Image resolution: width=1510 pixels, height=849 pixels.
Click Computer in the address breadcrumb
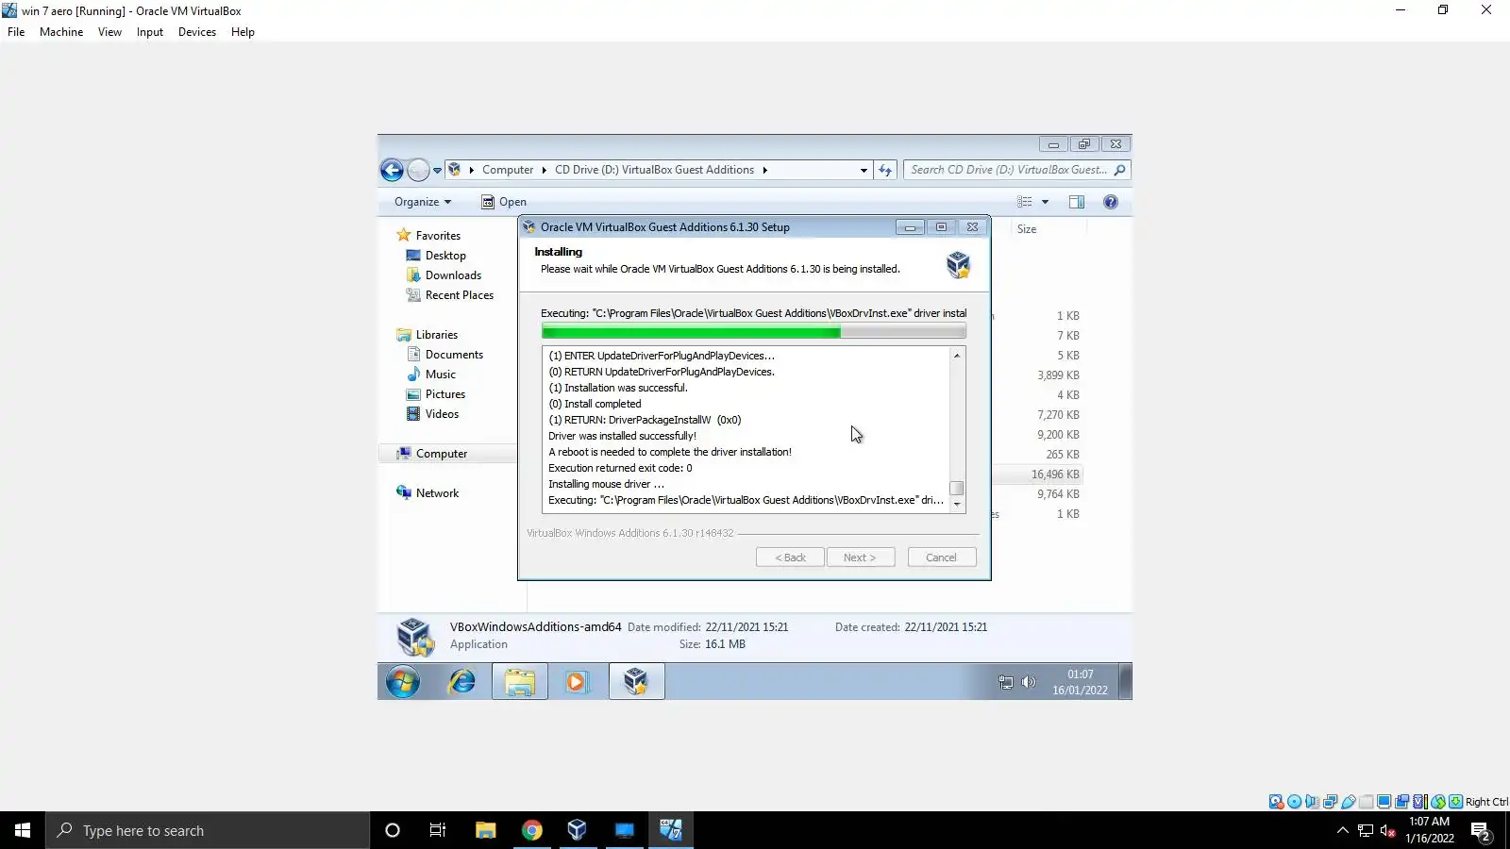coord(508,170)
